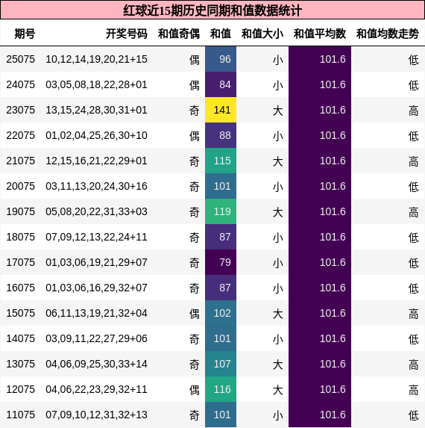Select draw numbers 05,08,20,22,31,33+03
Screen dimensions: 425x428
pyautogui.click(x=96, y=211)
